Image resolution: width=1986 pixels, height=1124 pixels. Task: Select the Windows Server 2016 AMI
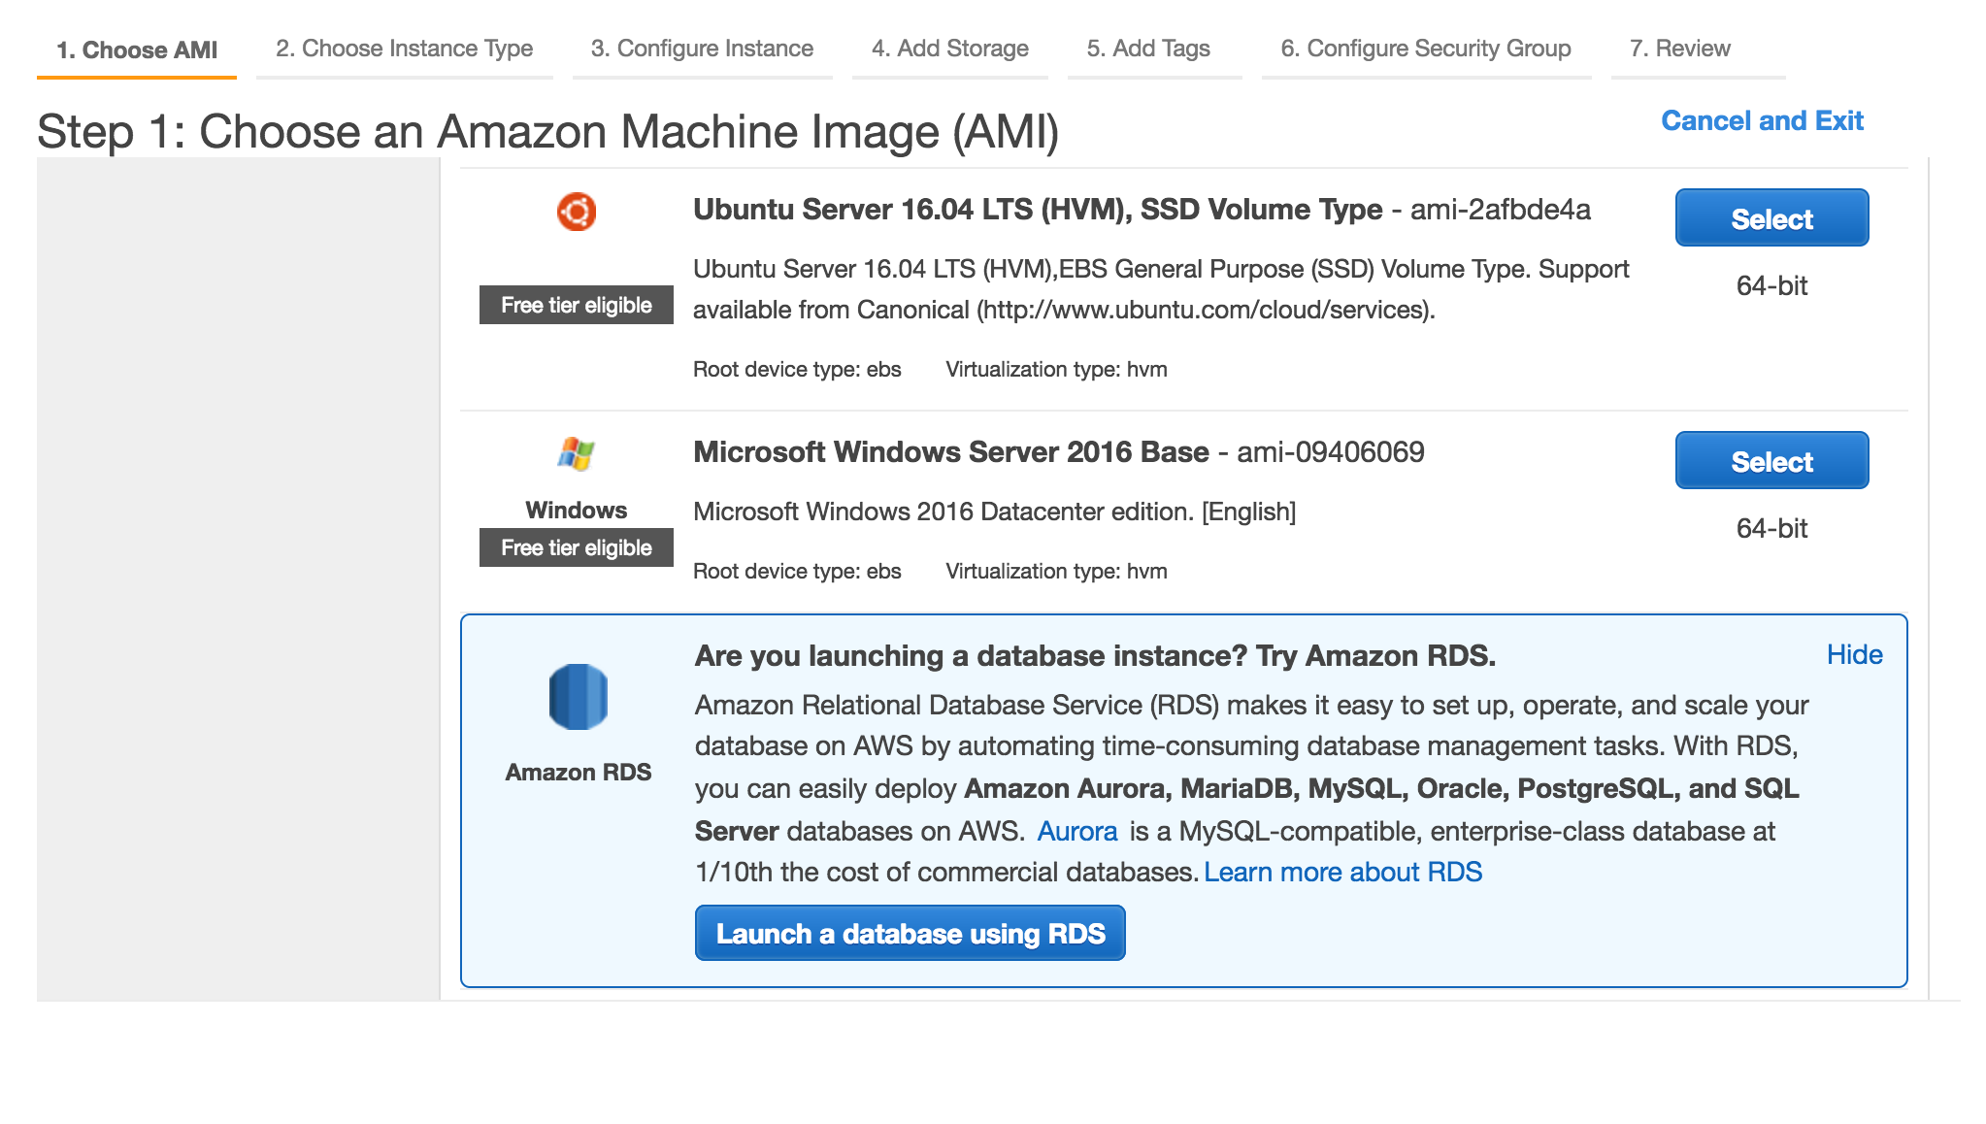tap(1771, 461)
